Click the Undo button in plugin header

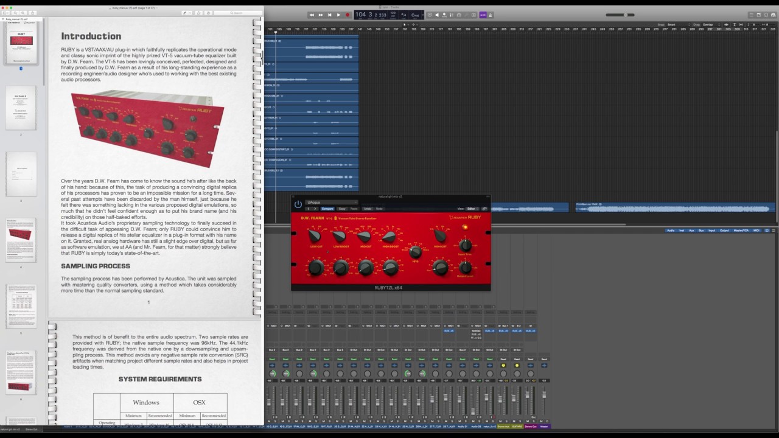pyautogui.click(x=368, y=209)
